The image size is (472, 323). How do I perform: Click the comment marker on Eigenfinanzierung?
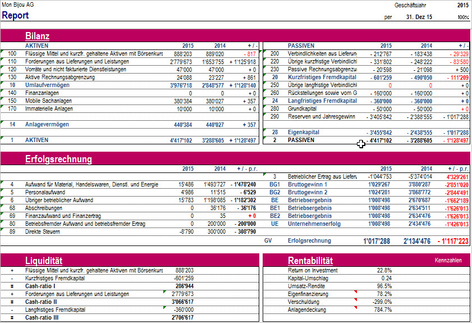(x=355, y=292)
